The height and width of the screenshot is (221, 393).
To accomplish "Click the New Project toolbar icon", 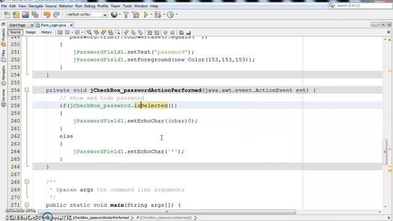I will click(x=16, y=15).
